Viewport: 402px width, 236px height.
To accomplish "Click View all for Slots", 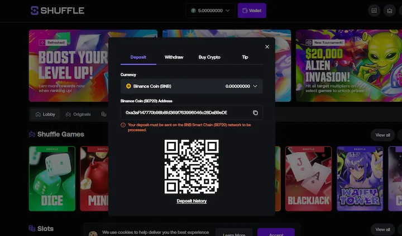I will tap(382, 229).
